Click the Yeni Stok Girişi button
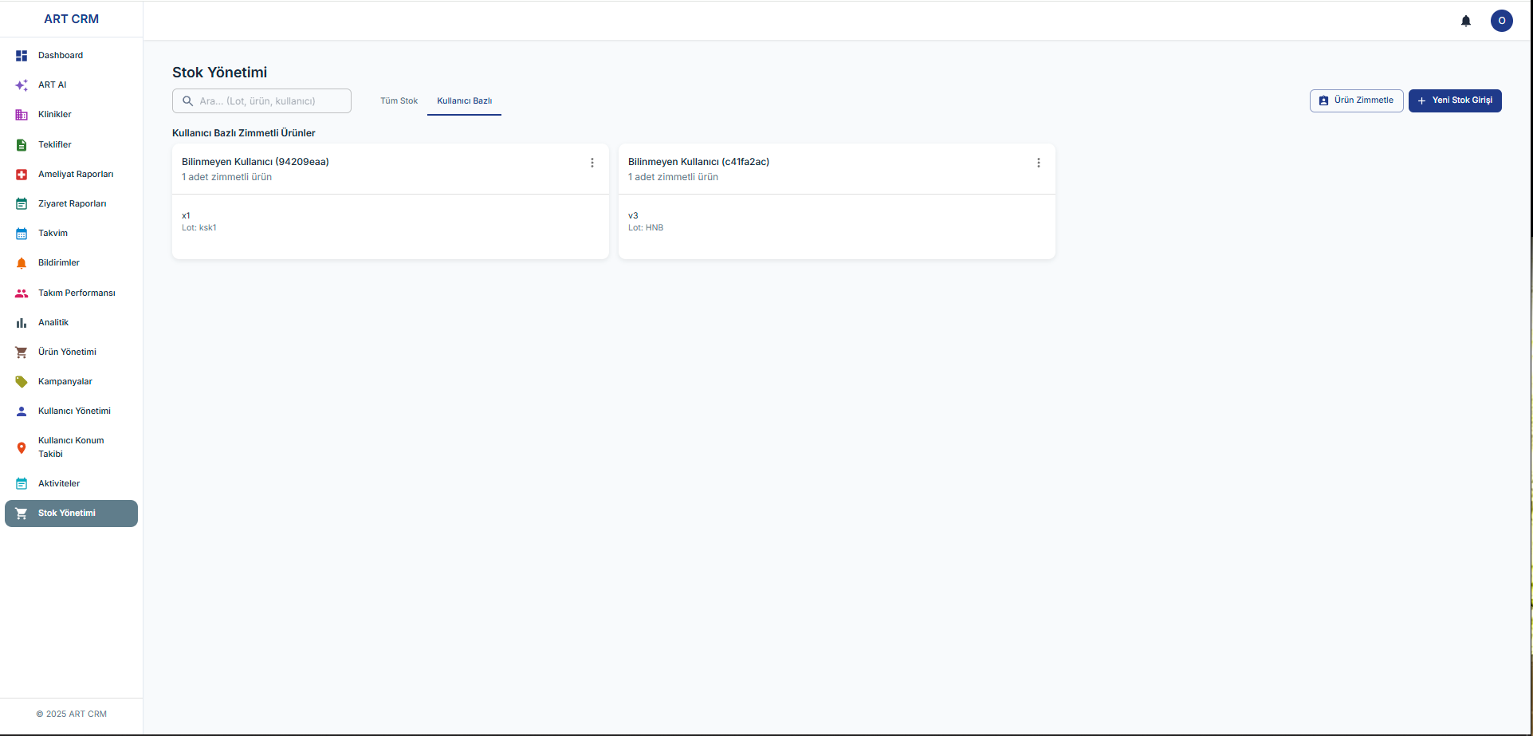Screen dimensions: 1533x736 pos(1454,100)
